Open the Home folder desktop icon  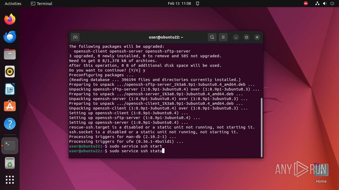(321, 173)
